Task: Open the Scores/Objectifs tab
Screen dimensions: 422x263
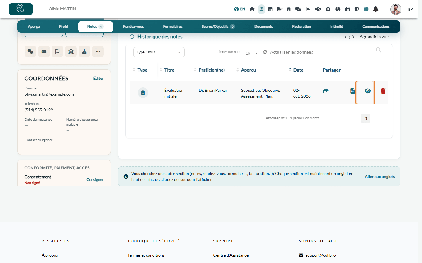Action: click(x=218, y=27)
